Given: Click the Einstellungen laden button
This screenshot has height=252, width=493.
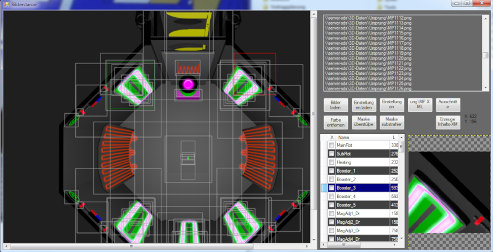Looking at the screenshot, I should click(363, 104).
